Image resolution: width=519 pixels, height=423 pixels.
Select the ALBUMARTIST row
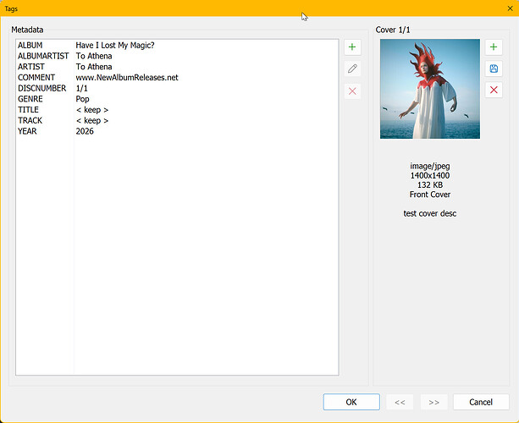tap(177, 56)
